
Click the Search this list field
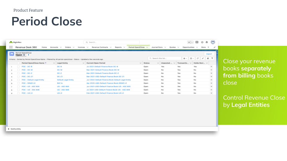[x=164, y=58]
